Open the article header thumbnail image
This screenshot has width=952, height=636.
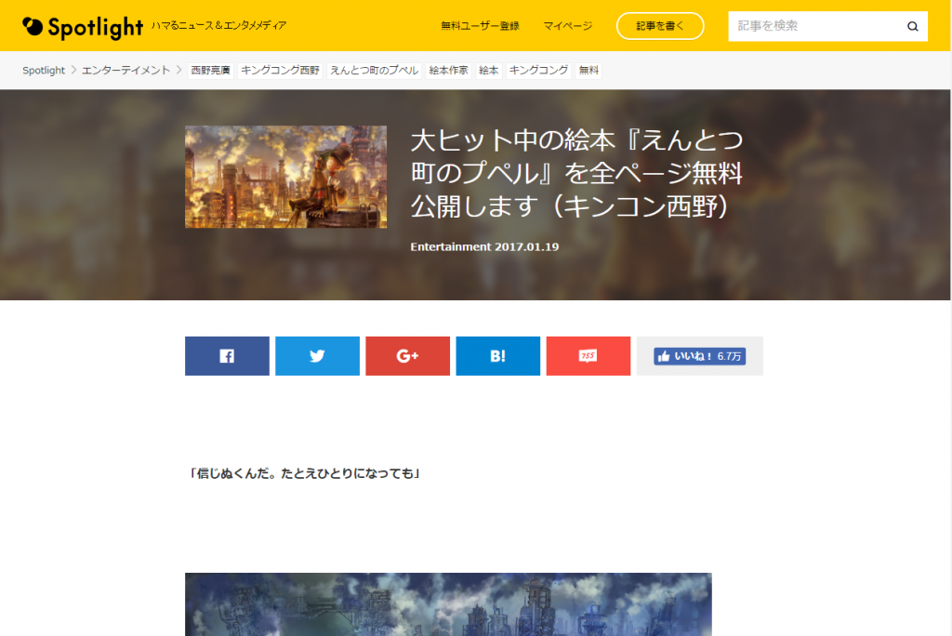click(x=286, y=177)
